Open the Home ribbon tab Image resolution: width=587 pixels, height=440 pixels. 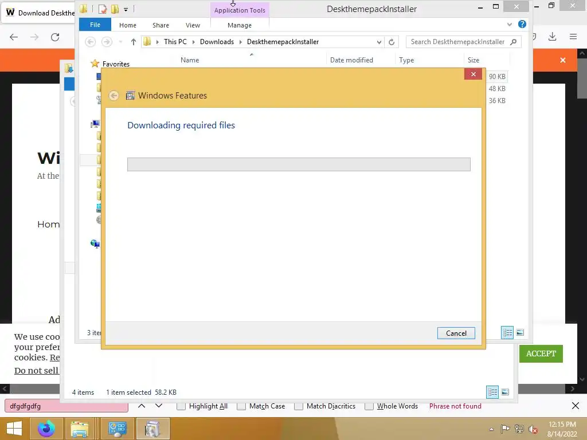pos(128,25)
